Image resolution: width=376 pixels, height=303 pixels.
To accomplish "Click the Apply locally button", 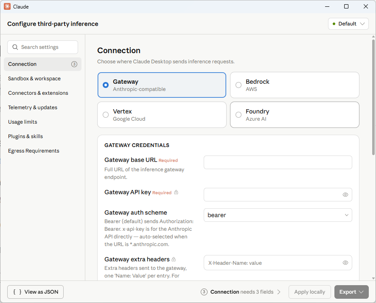I will (x=309, y=292).
